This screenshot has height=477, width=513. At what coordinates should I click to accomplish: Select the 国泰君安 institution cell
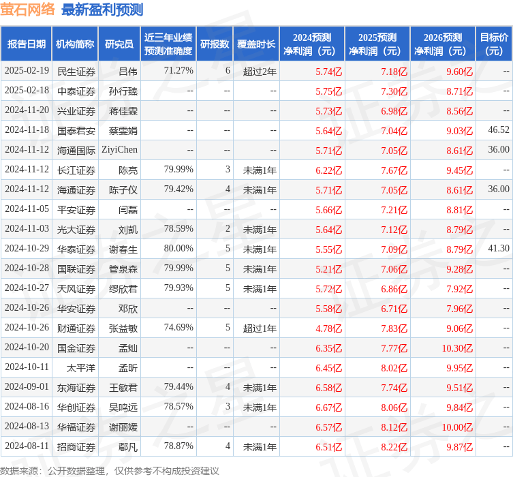click(76, 131)
